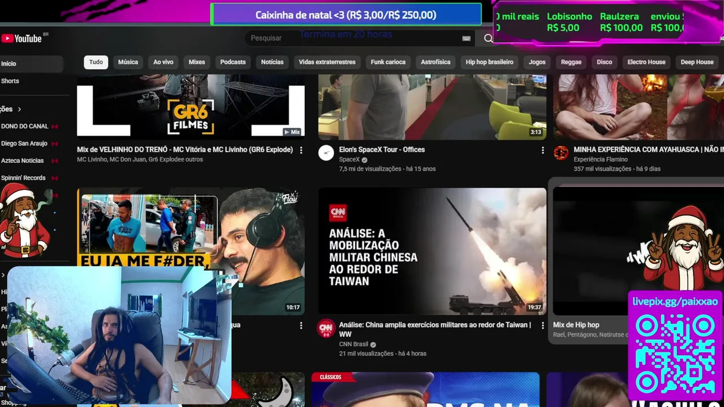Click the Mix badge on GR6 thumbnail

point(292,132)
